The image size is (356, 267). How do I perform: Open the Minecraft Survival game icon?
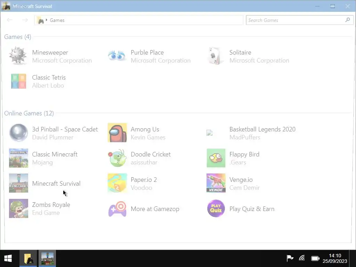pos(19,183)
